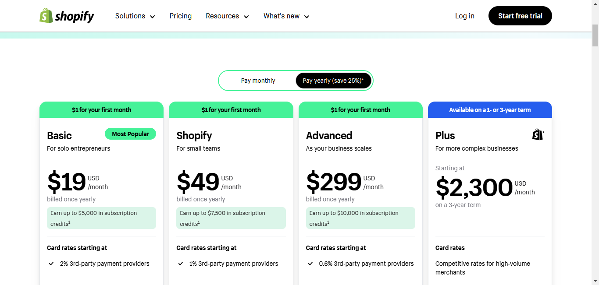Viewport: 599px width, 285px height.
Task: Click the Advanced plan heading
Action: [329, 136]
